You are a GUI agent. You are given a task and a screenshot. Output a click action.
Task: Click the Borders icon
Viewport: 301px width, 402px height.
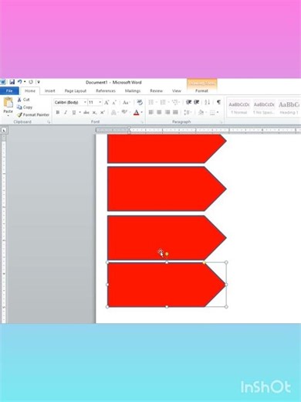click(212, 112)
